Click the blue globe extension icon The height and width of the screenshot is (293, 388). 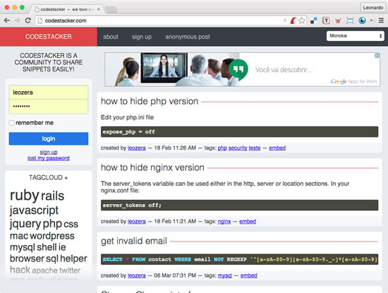363,20
